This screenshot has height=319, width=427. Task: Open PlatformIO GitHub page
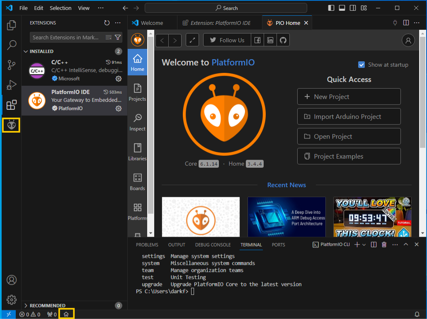[x=283, y=40]
